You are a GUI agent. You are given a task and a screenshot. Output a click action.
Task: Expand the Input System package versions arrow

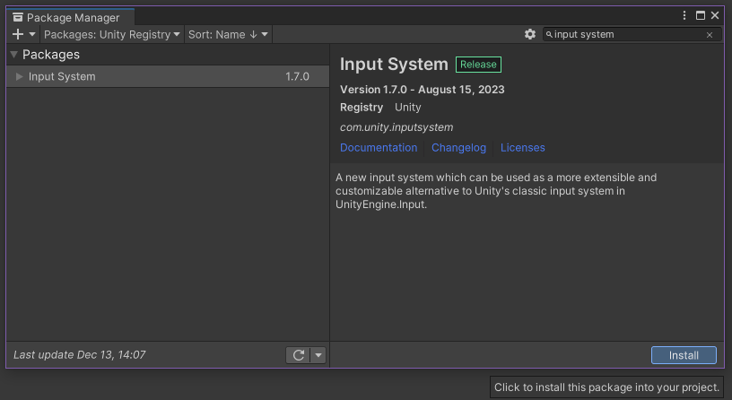click(x=20, y=77)
